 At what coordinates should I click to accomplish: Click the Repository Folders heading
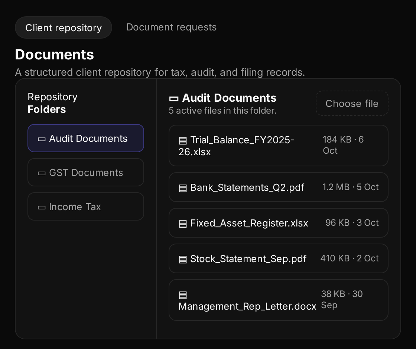point(52,103)
